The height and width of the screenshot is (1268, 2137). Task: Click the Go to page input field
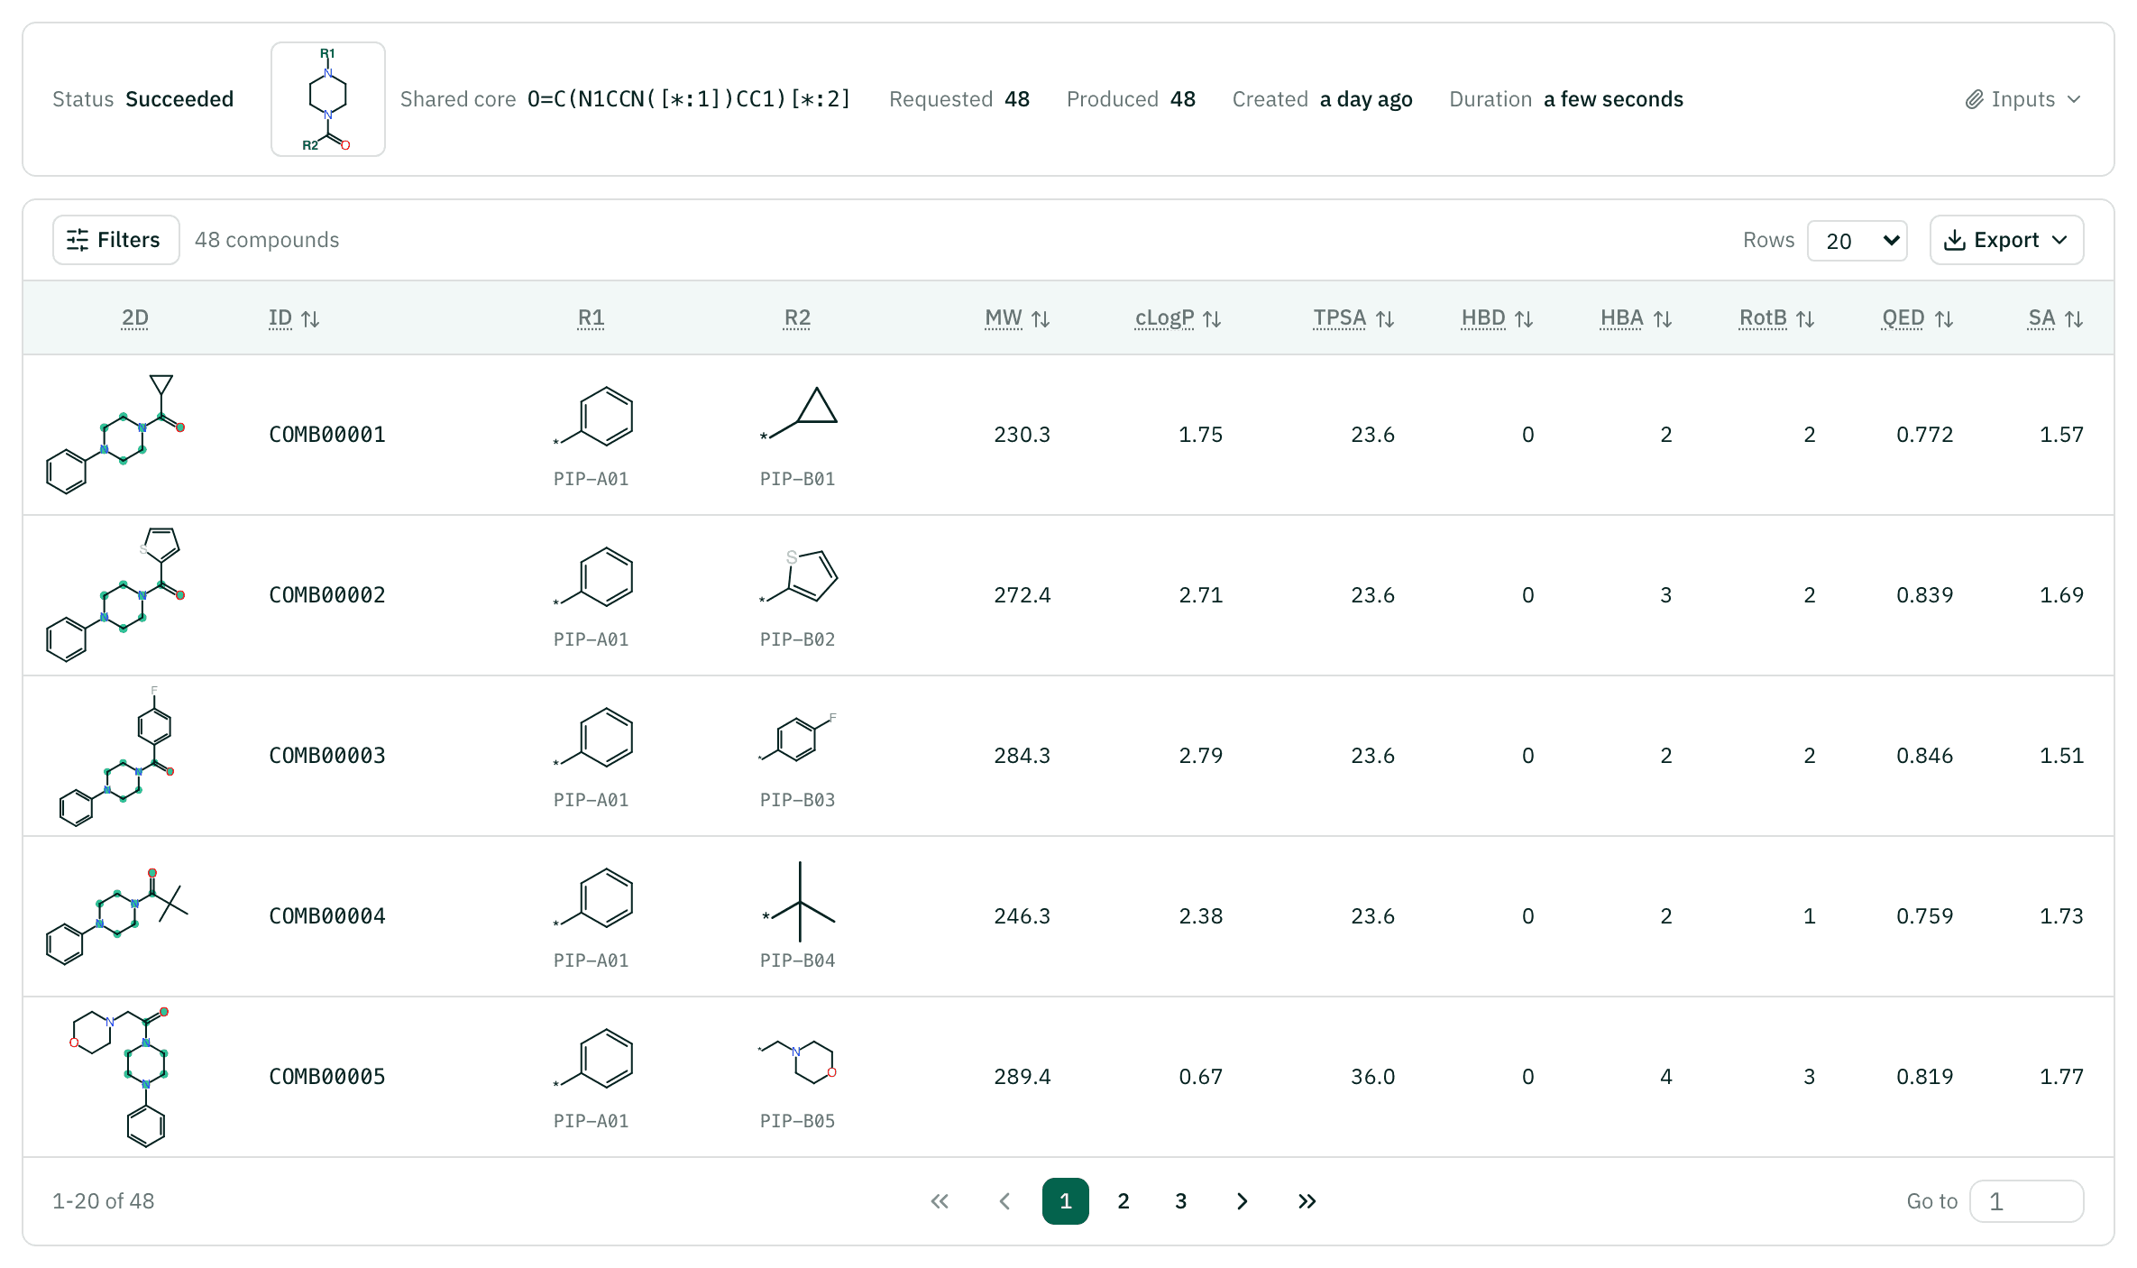(x=2027, y=1201)
